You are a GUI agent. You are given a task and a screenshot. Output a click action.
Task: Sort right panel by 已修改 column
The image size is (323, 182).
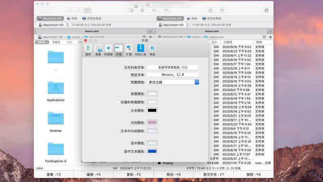tap(228, 42)
